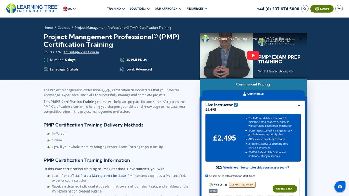Expand the Resources menu
349x196 pixels.
pyautogui.click(x=197, y=9)
